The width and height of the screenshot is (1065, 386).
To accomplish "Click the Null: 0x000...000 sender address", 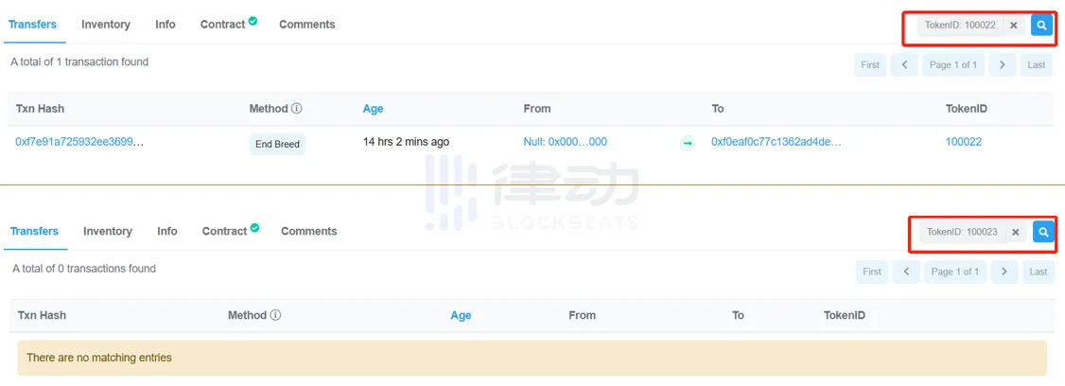I will pos(565,142).
